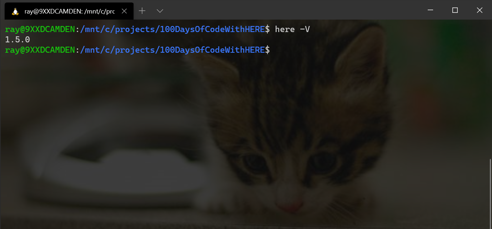The image size is (492, 229).
Task: Click the Tux penguin icon in the tab
Action: (x=15, y=11)
